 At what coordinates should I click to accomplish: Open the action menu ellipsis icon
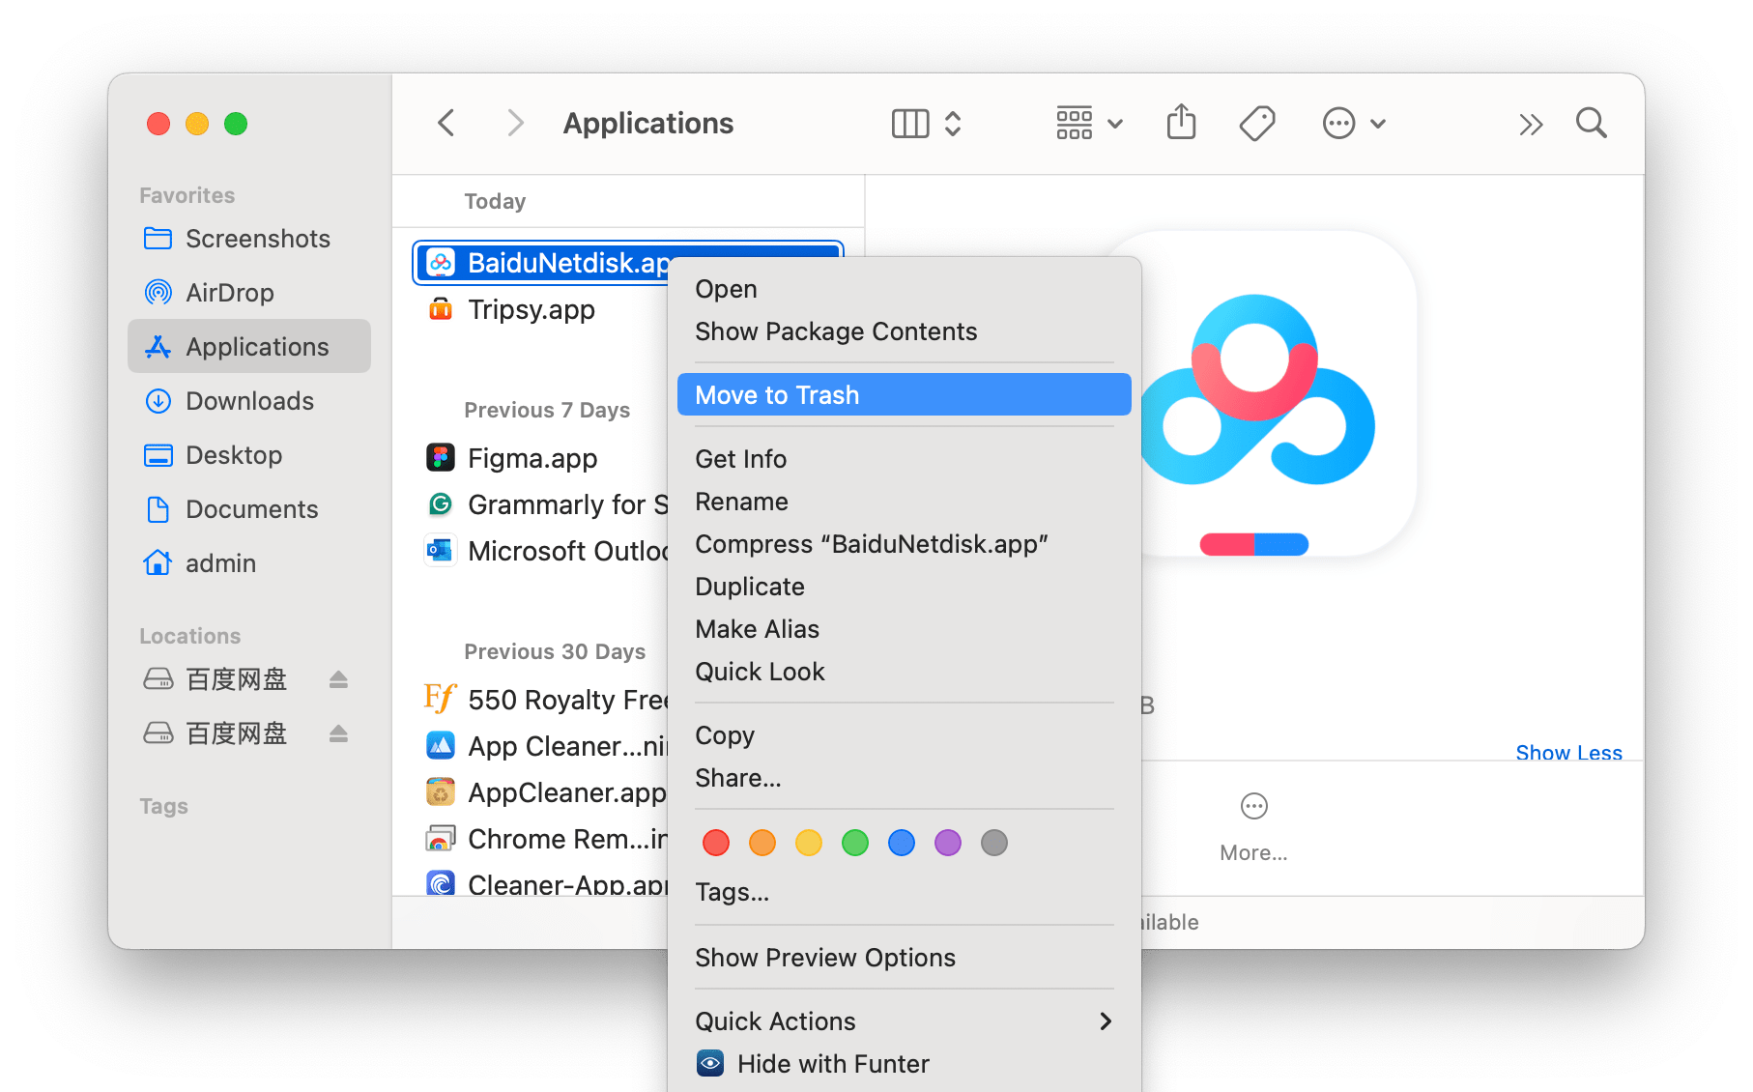[x=1354, y=124]
